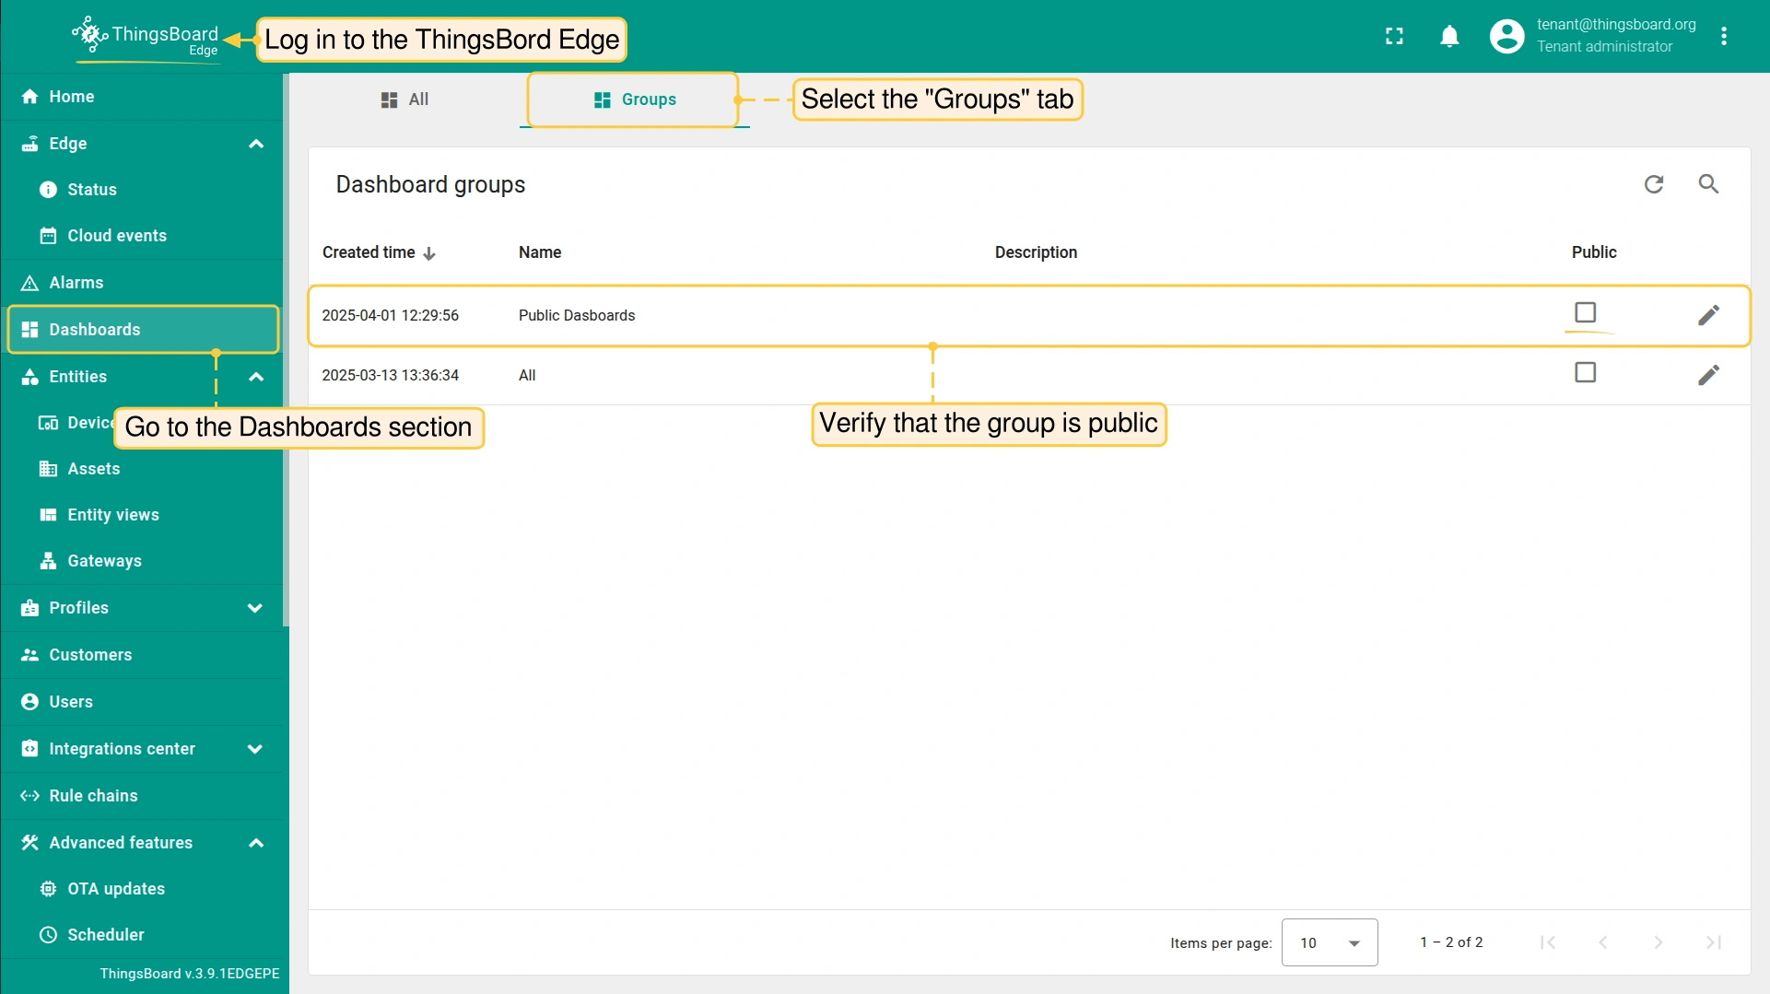Open search in Dashboard groups header
1770x994 pixels.
(x=1708, y=184)
